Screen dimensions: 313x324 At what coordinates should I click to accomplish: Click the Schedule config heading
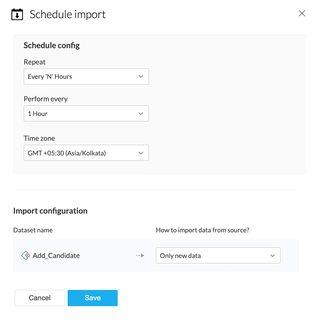52,46
